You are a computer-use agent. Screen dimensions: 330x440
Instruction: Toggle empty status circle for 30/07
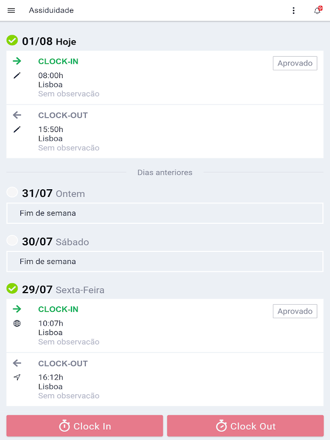click(x=12, y=240)
